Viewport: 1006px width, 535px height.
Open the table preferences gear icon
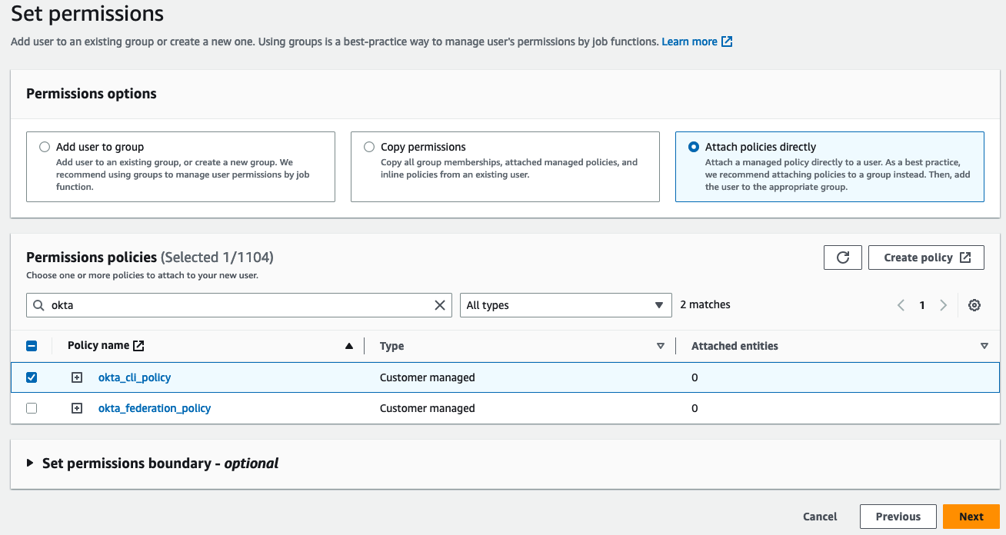974,305
